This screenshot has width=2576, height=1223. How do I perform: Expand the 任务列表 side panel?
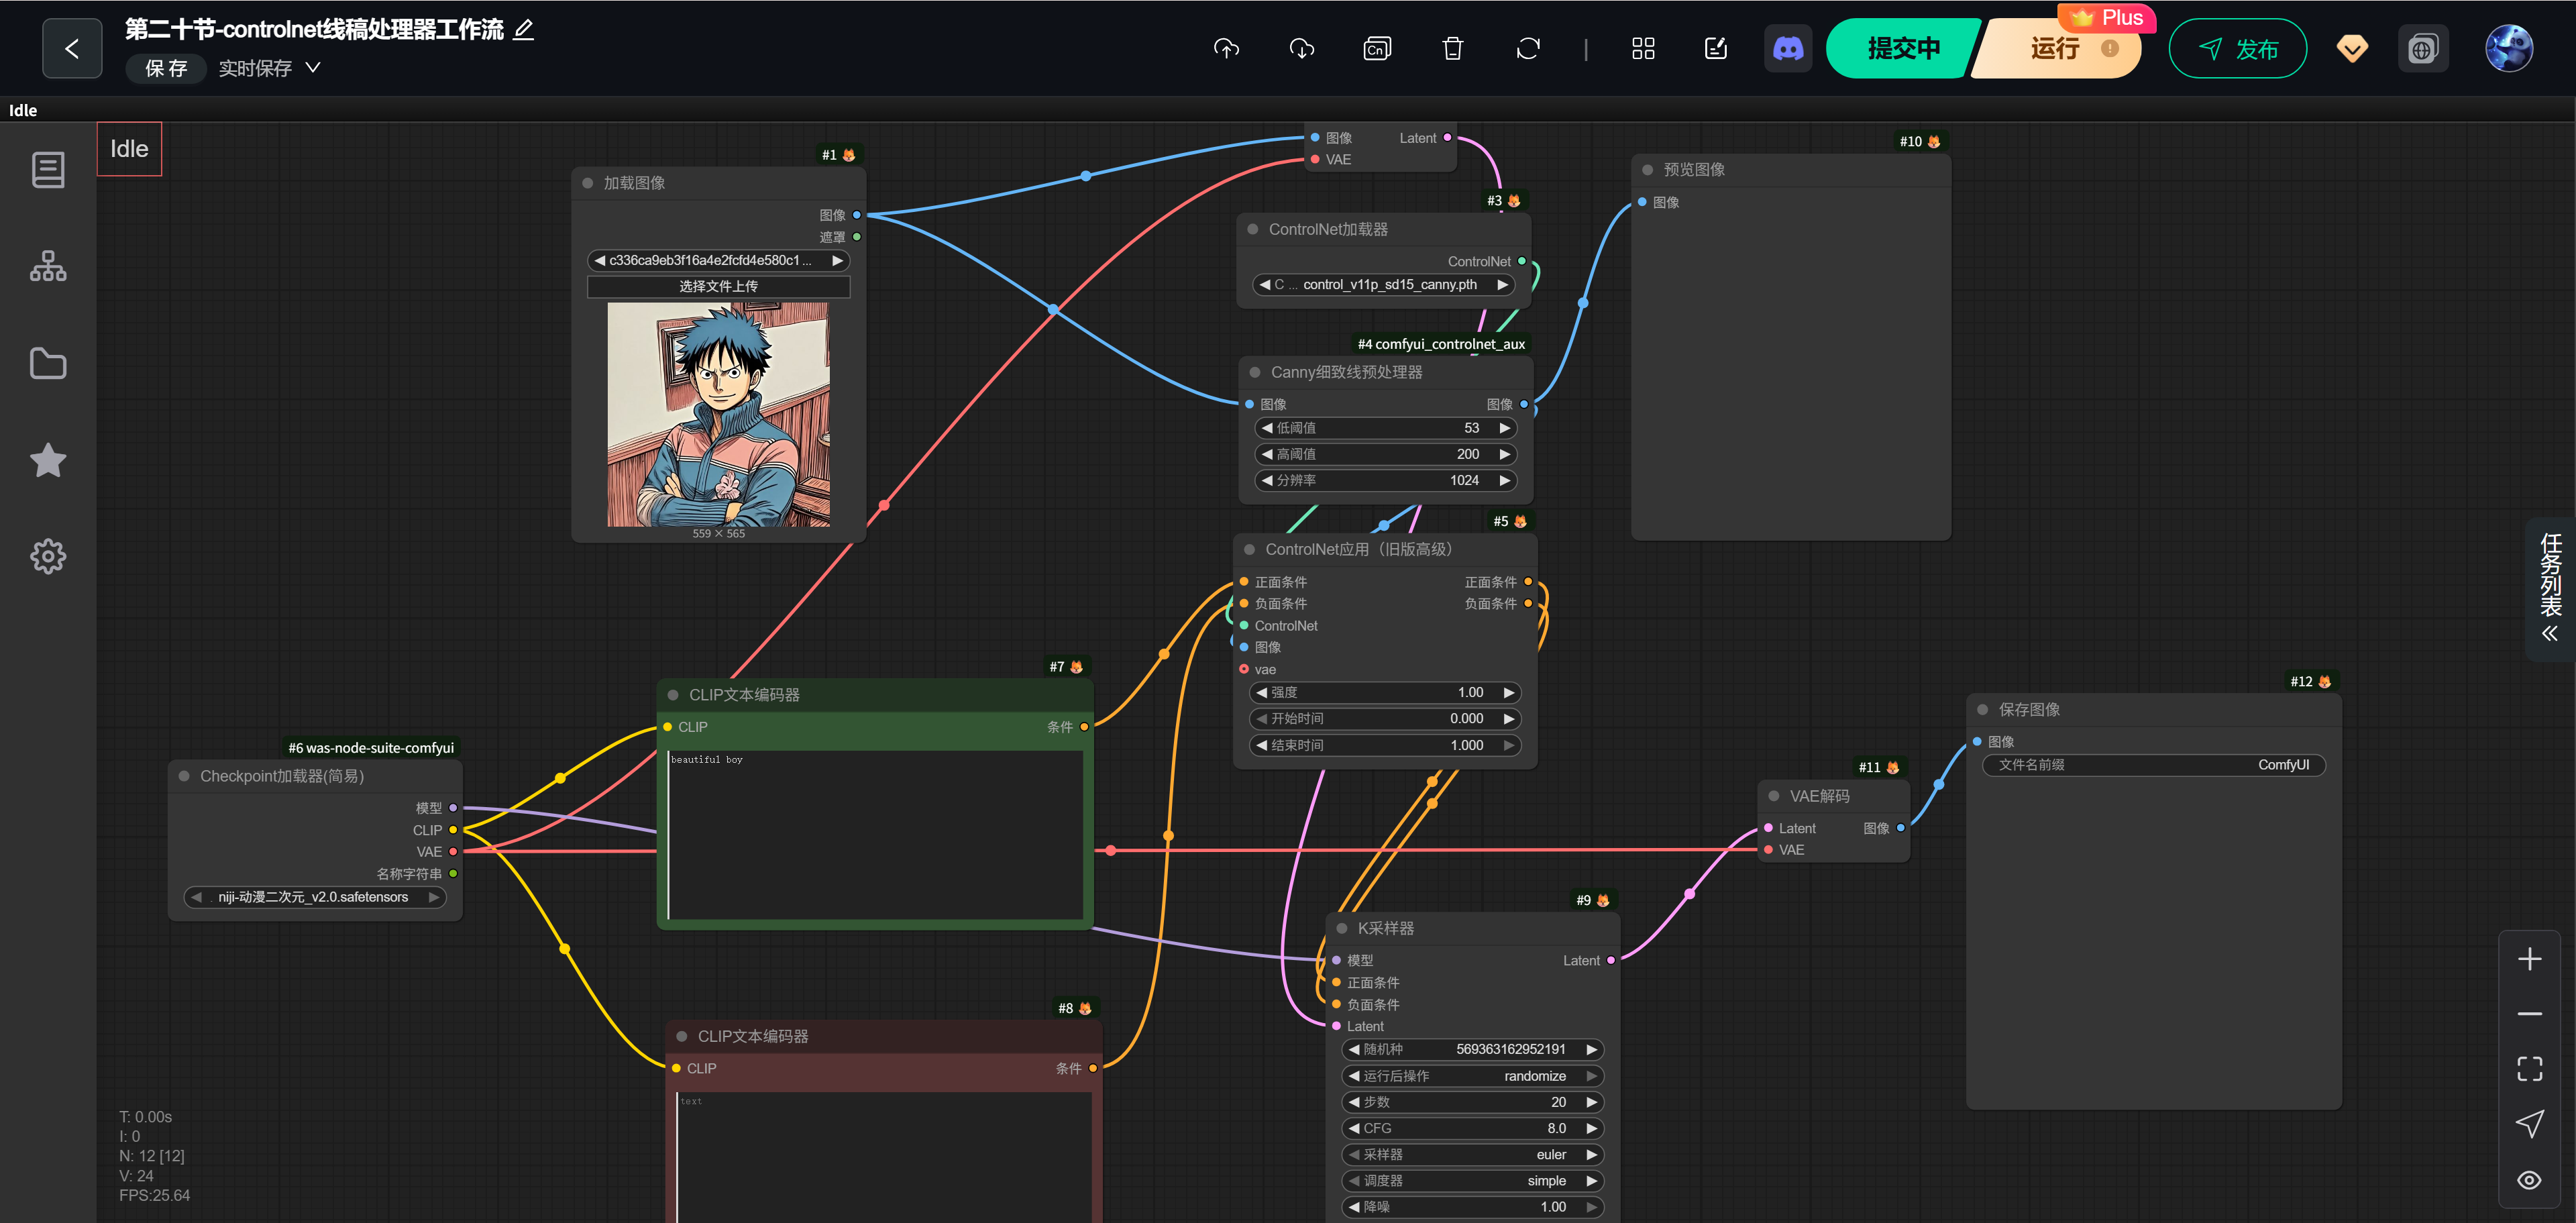coord(2550,589)
